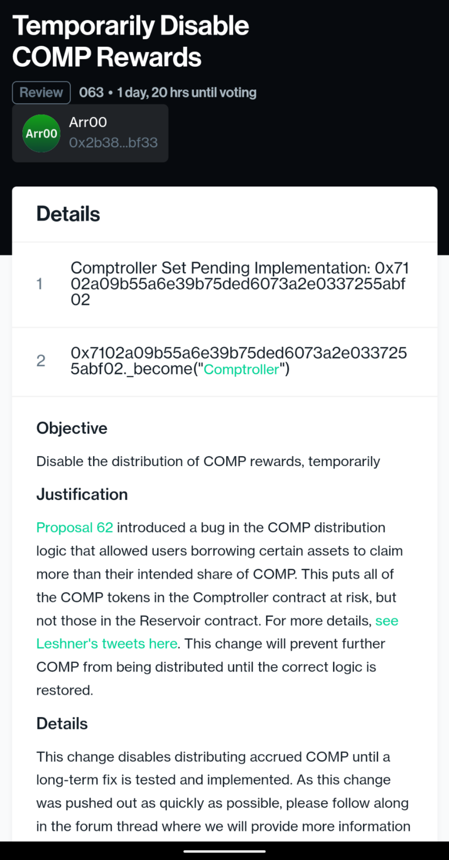
Task: Click the proposer address 0x2b38...bf33
Action: tap(113, 143)
